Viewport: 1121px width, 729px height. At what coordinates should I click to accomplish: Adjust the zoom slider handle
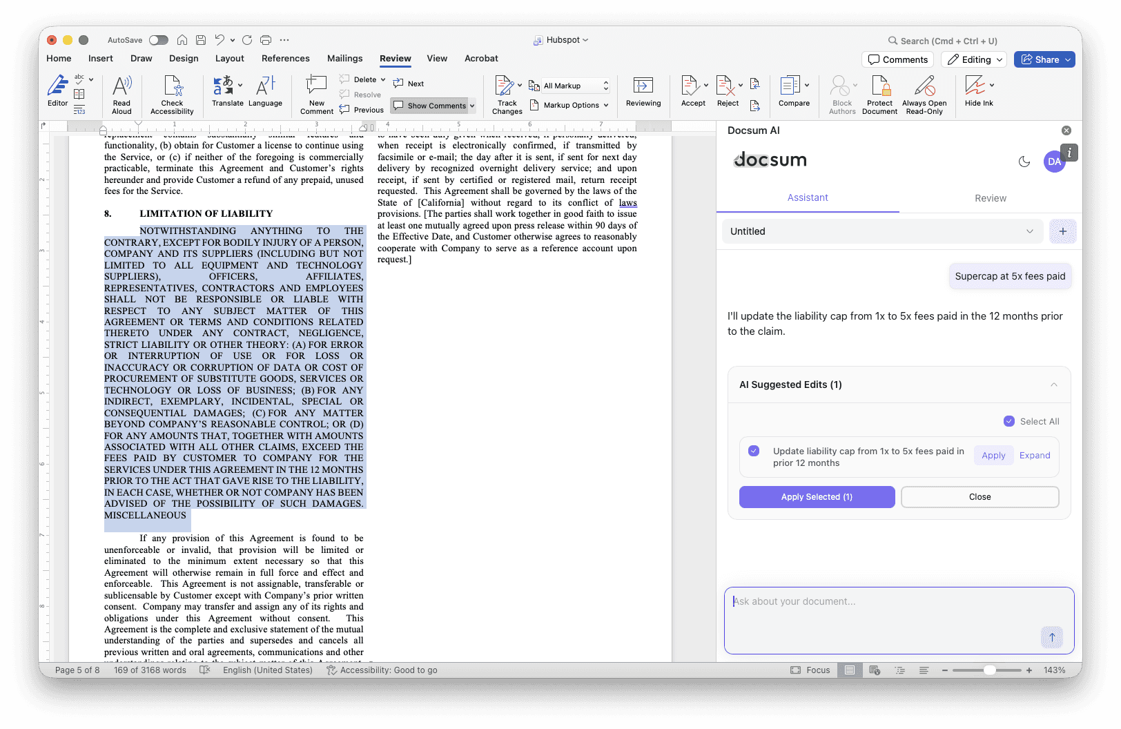[x=990, y=670]
